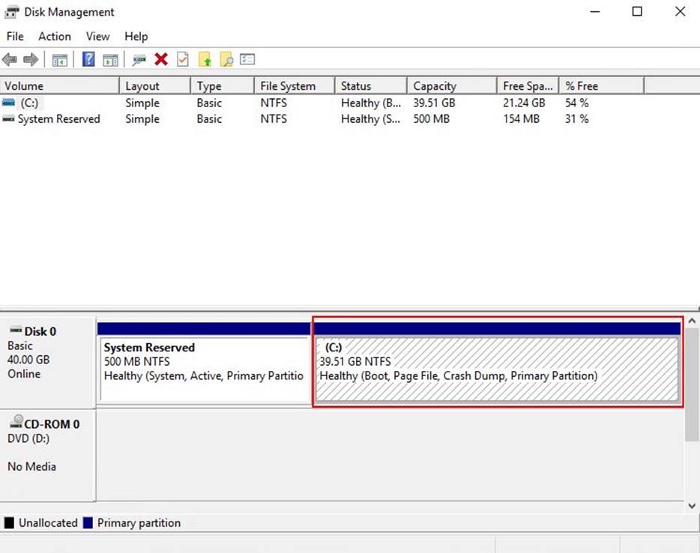This screenshot has width=700, height=553.
Task: Sort by the Status column header
Action: tap(370, 85)
